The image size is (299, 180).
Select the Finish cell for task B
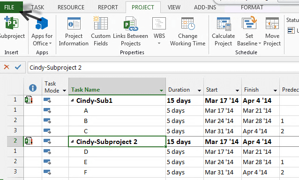point(261,121)
